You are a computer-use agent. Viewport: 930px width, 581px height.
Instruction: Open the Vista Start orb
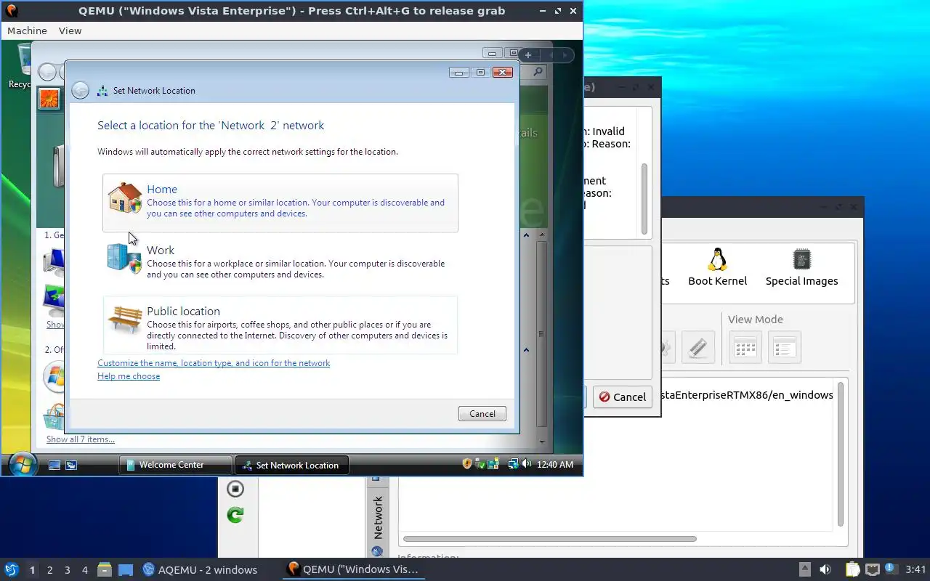pyautogui.click(x=22, y=465)
